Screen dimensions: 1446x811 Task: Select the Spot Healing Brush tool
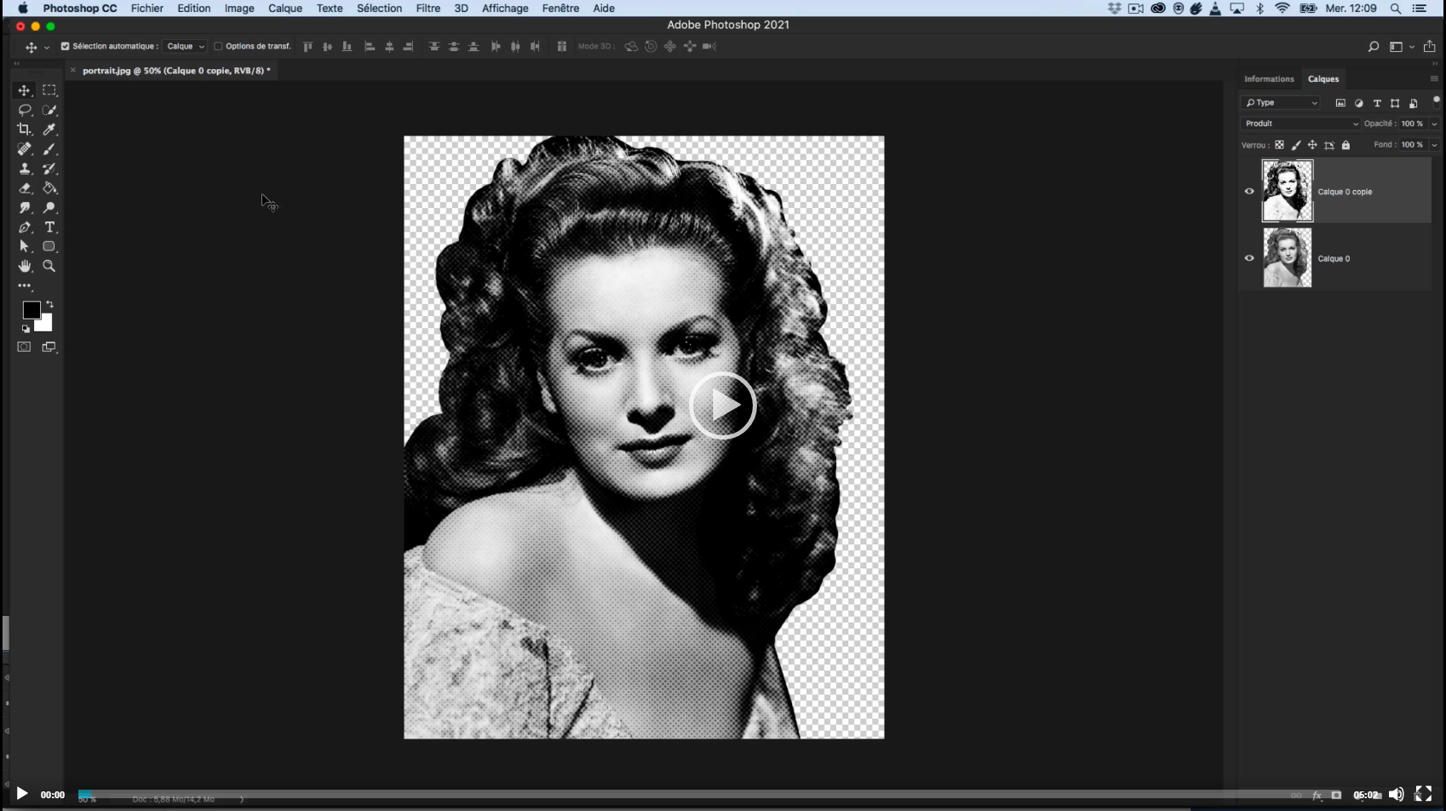pos(24,148)
